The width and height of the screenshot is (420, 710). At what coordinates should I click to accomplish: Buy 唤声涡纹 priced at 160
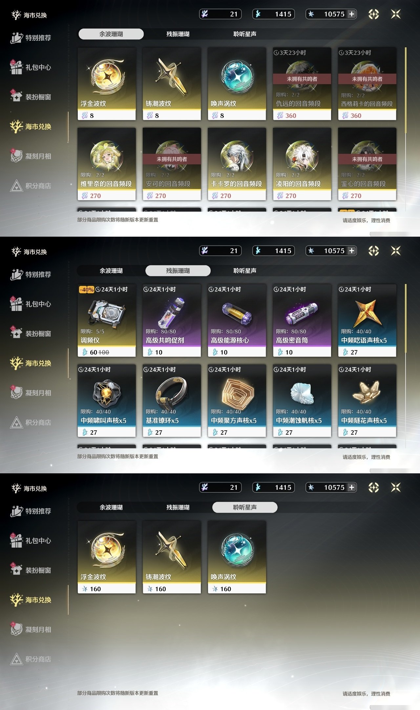[x=237, y=557]
